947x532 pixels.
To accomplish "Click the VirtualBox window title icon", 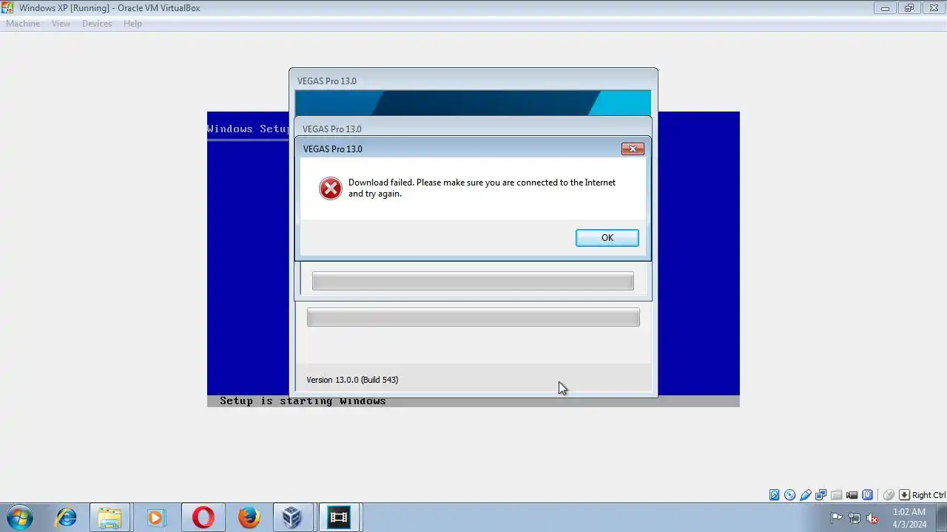I will click(x=7, y=8).
